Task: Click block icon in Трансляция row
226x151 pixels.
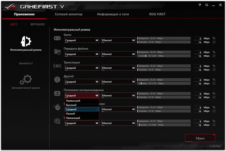Action: (x=214, y=70)
